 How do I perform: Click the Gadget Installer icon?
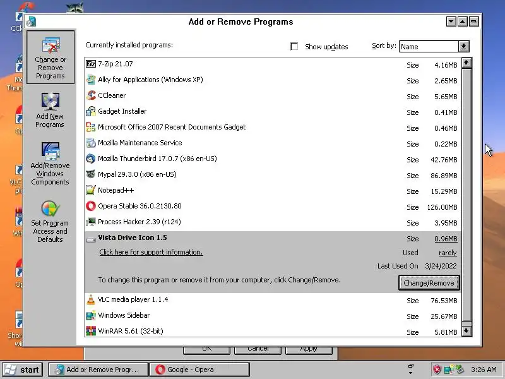pos(91,111)
